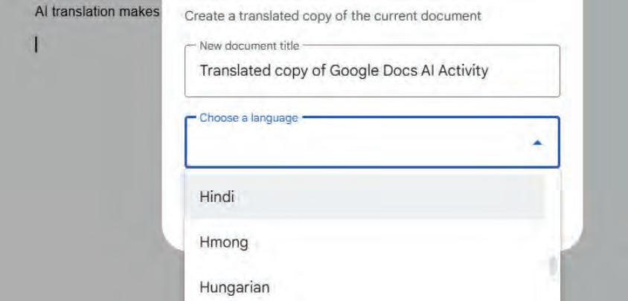The height and width of the screenshot is (301, 628).
Task: Click the word 'Translated' in the title
Action: click(234, 72)
